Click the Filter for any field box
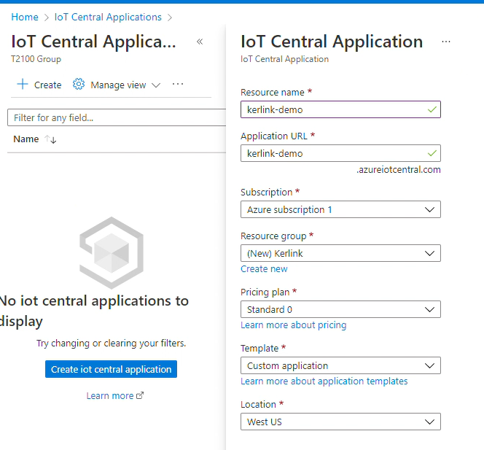Image resolution: width=484 pixels, height=450 pixels. 117,117
